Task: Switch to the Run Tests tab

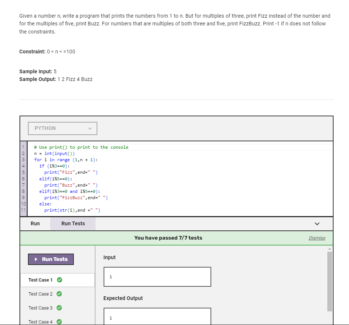Action: click(72, 223)
